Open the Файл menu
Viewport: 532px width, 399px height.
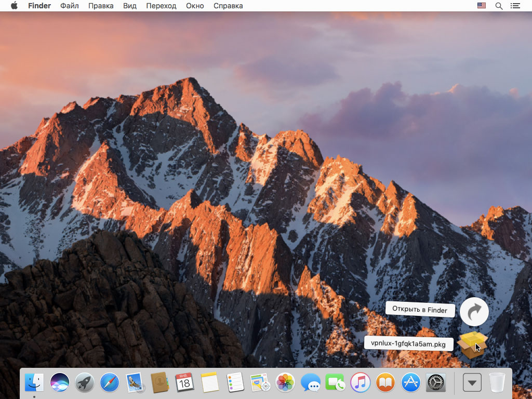click(x=70, y=6)
